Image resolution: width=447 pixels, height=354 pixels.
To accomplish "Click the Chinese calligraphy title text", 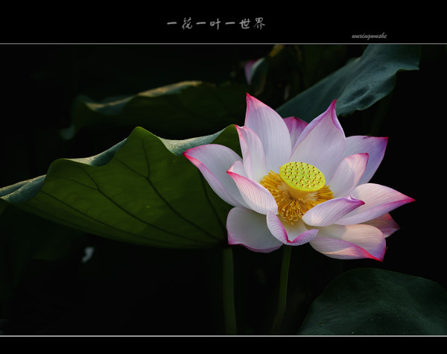I will click(x=215, y=24).
